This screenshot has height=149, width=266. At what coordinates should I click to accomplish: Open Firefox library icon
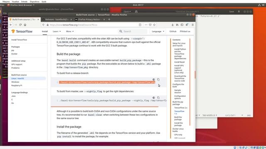[177, 25]
